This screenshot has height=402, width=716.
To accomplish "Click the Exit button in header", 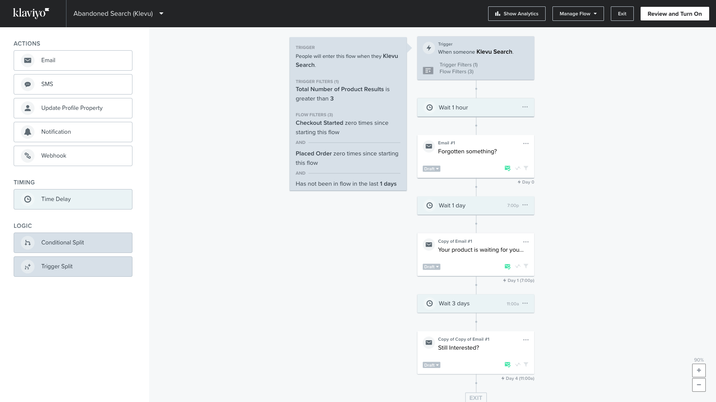I will (622, 14).
